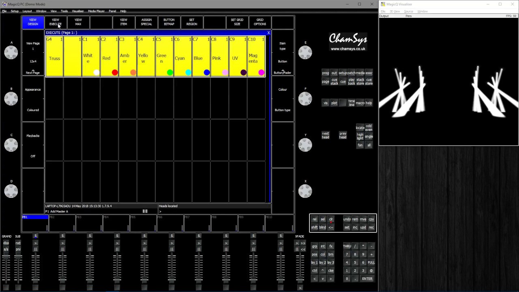Screen dimensions: 519x292
Task: Select the Red execute button
Action: click(109, 56)
